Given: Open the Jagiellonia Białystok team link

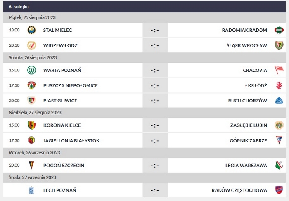Looking at the screenshot, I should (71, 141).
